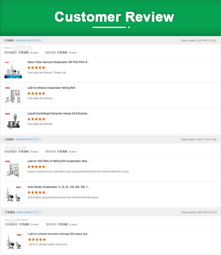Open Lab1st ethanol evaporator falling film title
This screenshot has height=255, width=221.
point(51,88)
